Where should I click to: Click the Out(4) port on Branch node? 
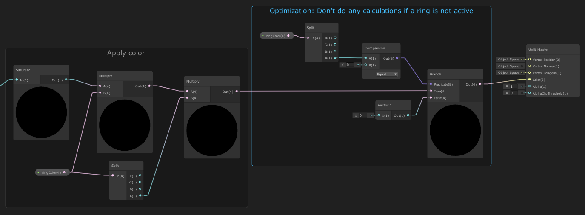pos(480,84)
